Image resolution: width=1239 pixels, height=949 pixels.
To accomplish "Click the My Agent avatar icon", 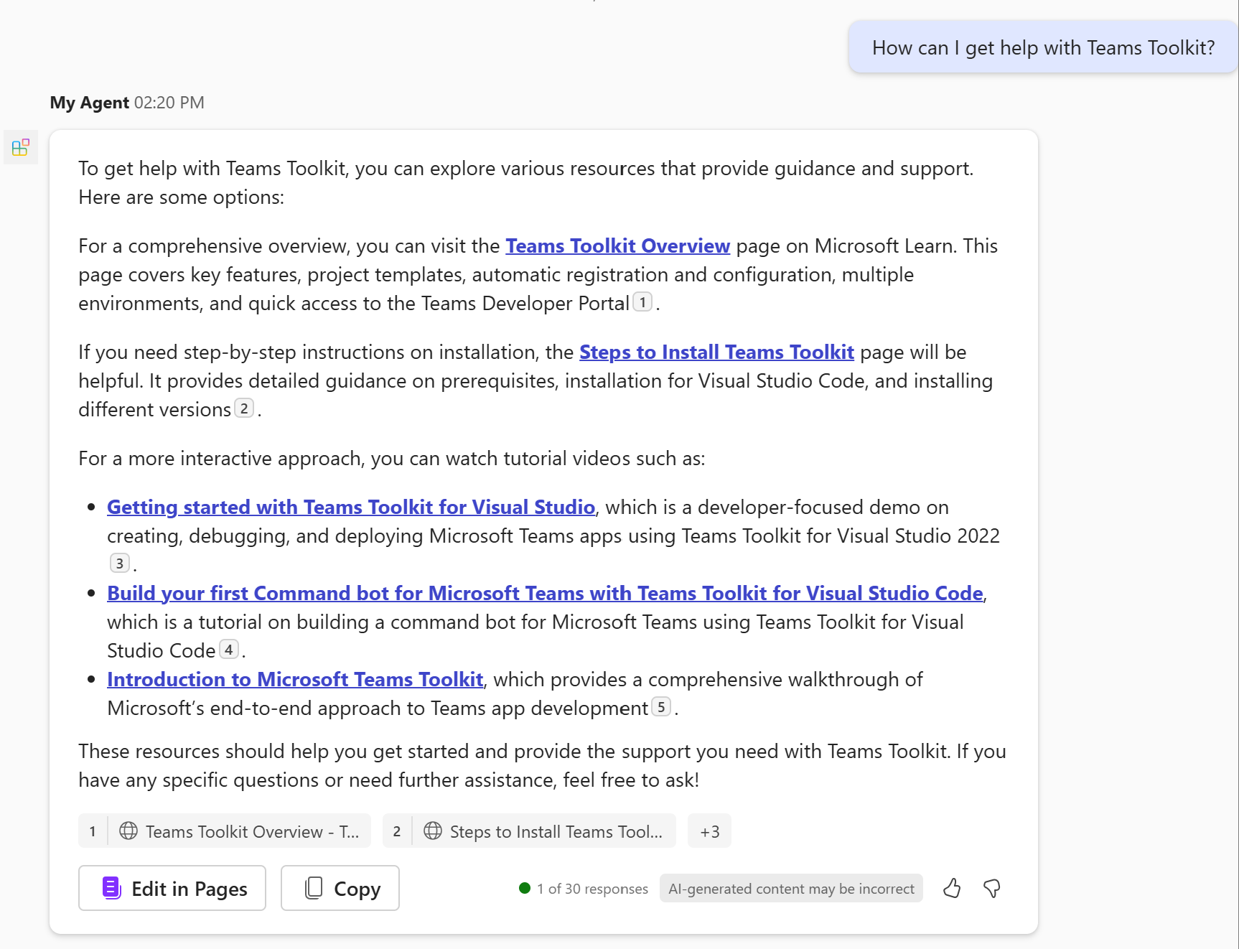I will [21, 147].
